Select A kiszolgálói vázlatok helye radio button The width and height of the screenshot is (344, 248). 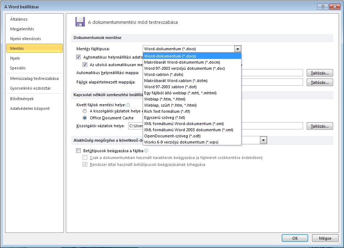click(x=85, y=111)
